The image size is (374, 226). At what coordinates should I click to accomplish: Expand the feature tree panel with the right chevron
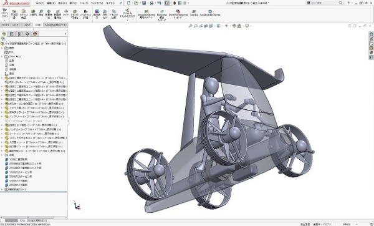[x=65, y=34]
